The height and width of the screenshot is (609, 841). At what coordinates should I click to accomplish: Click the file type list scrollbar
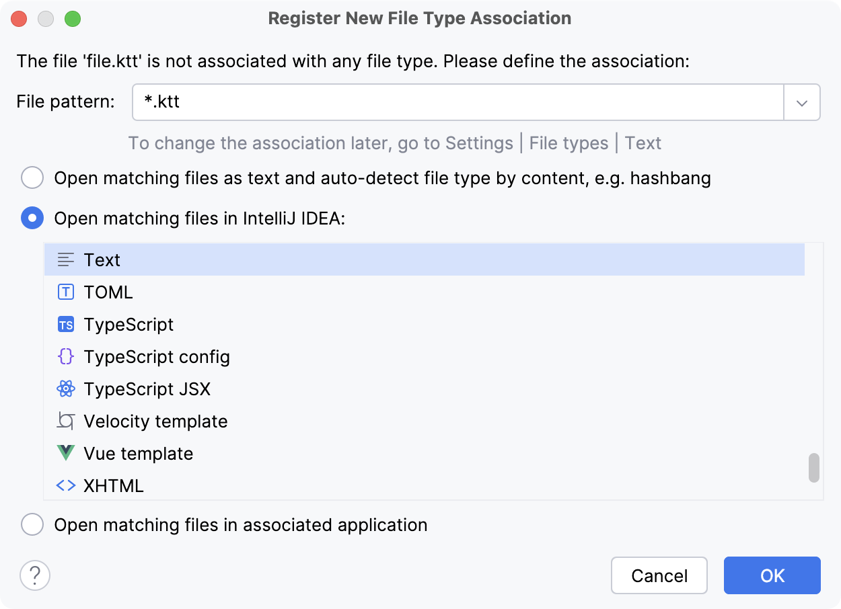pyautogui.click(x=813, y=469)
